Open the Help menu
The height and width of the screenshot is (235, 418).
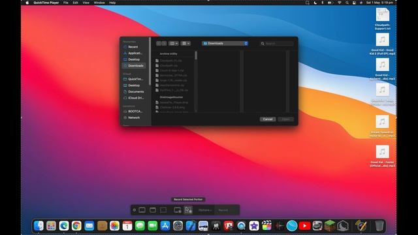[112, 3]
